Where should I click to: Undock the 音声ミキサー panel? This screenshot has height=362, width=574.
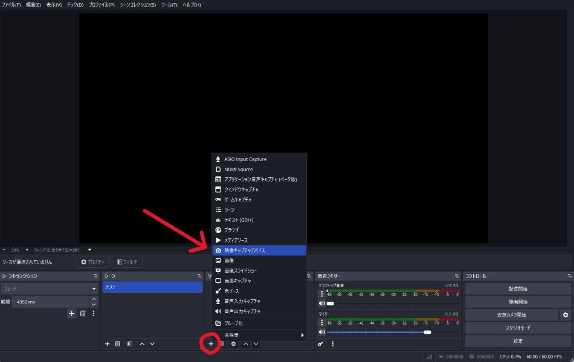pos(457,276)
